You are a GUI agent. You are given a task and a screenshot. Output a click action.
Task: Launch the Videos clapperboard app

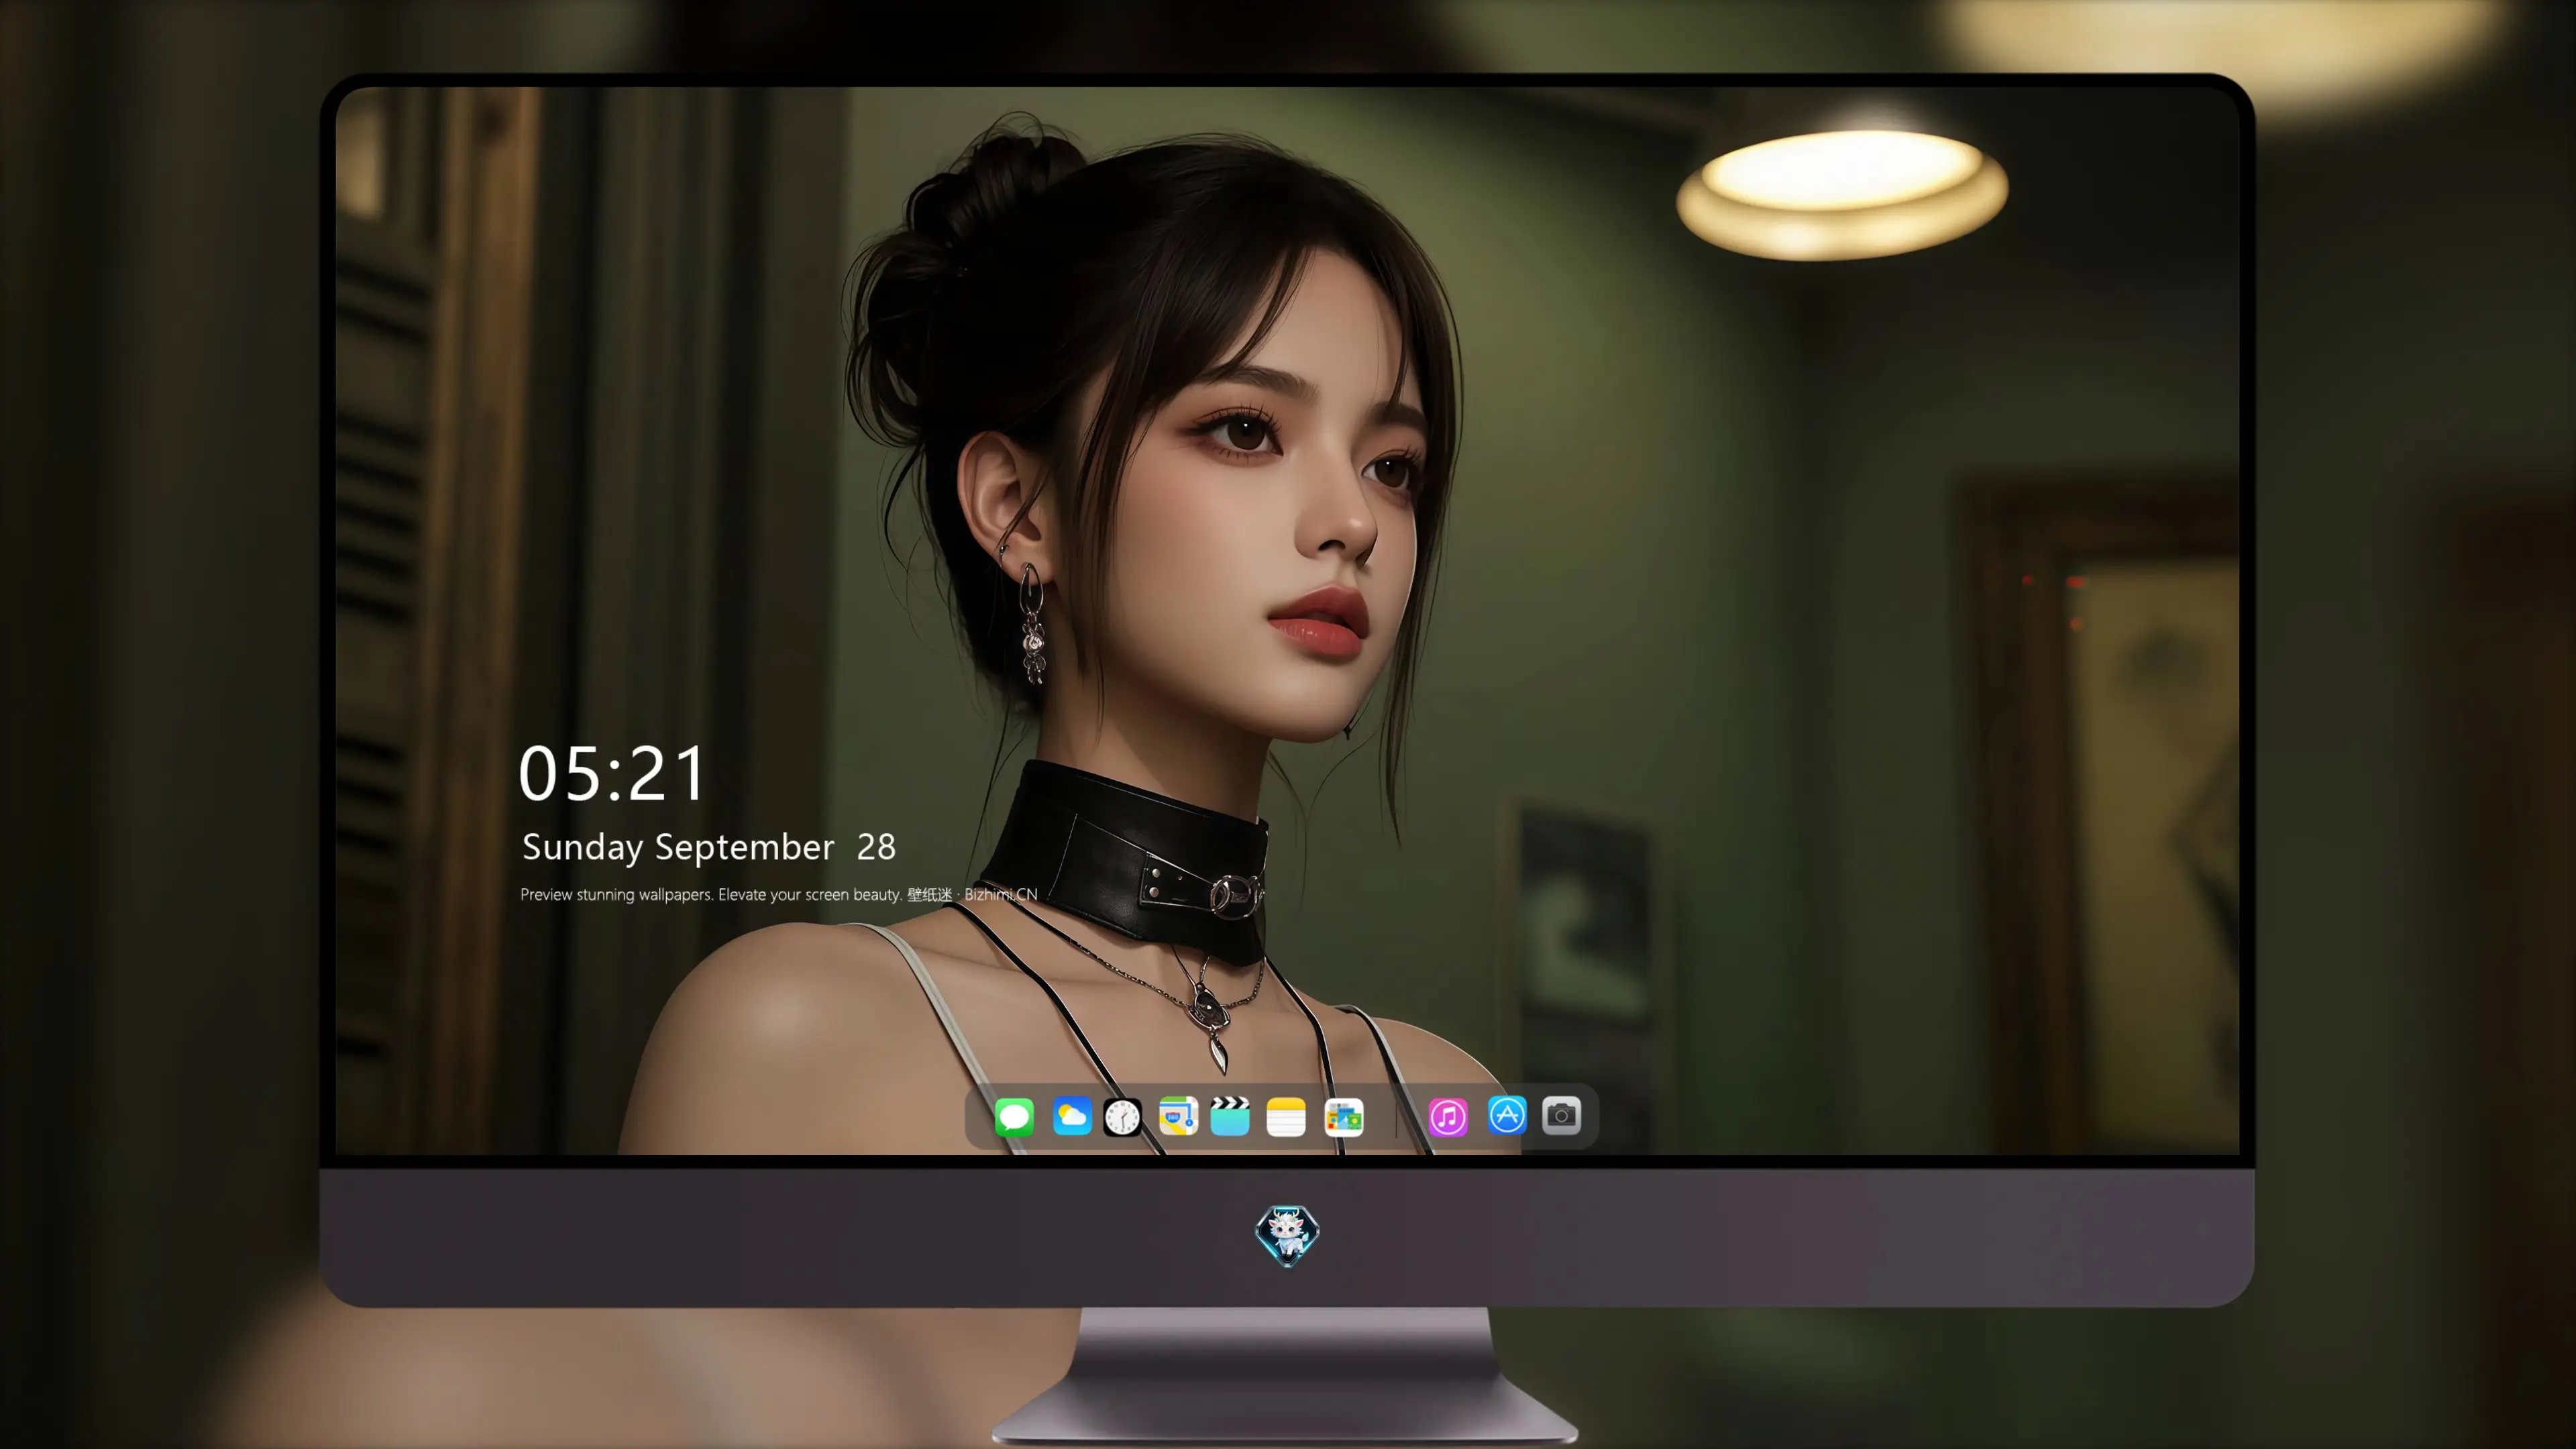coord(1230,1116)
